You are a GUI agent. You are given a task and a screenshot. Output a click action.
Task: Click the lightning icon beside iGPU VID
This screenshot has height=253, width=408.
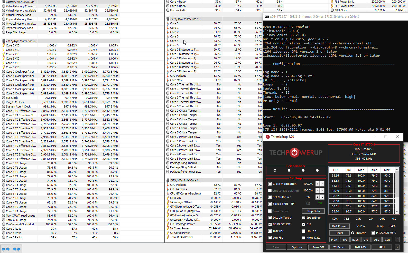[168, 198]
